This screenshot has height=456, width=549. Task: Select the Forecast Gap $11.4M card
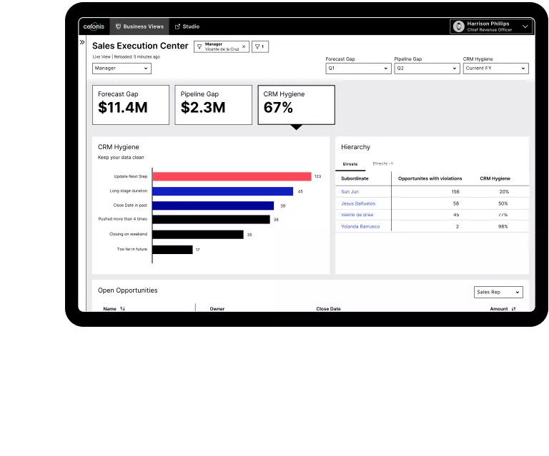coord(131,105)
